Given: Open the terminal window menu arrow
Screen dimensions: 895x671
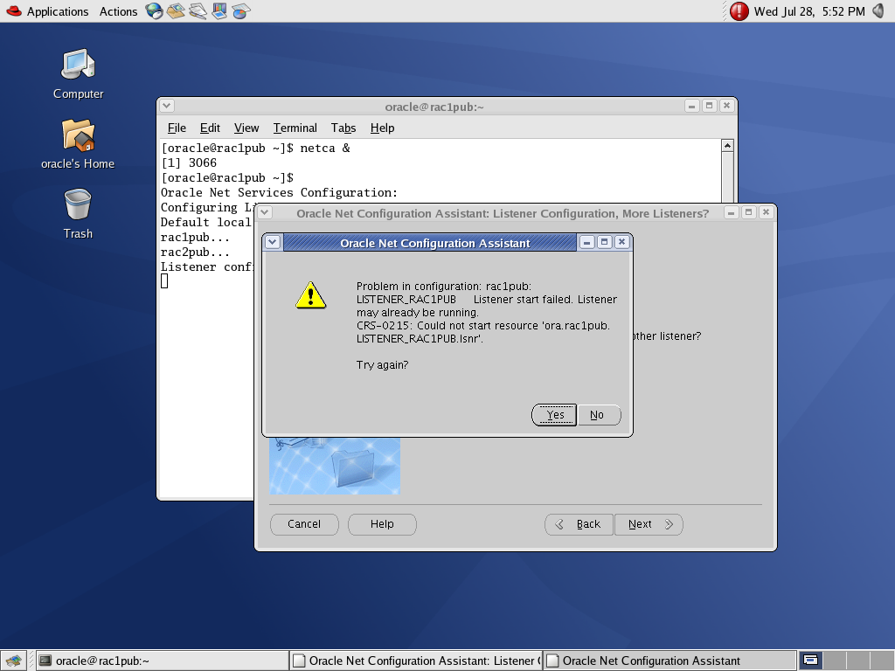Looking at the screenshot, I should pos(167,106).
